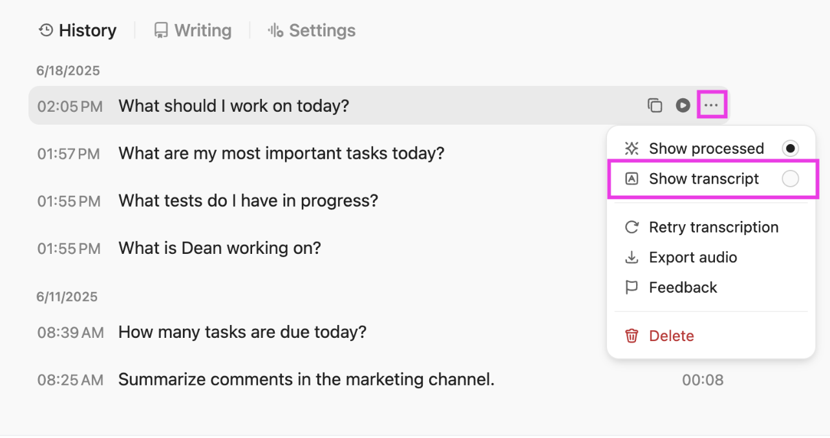Click the 00:08 duration label
Screen dimensions: 830x438
[x=703, y=380]
